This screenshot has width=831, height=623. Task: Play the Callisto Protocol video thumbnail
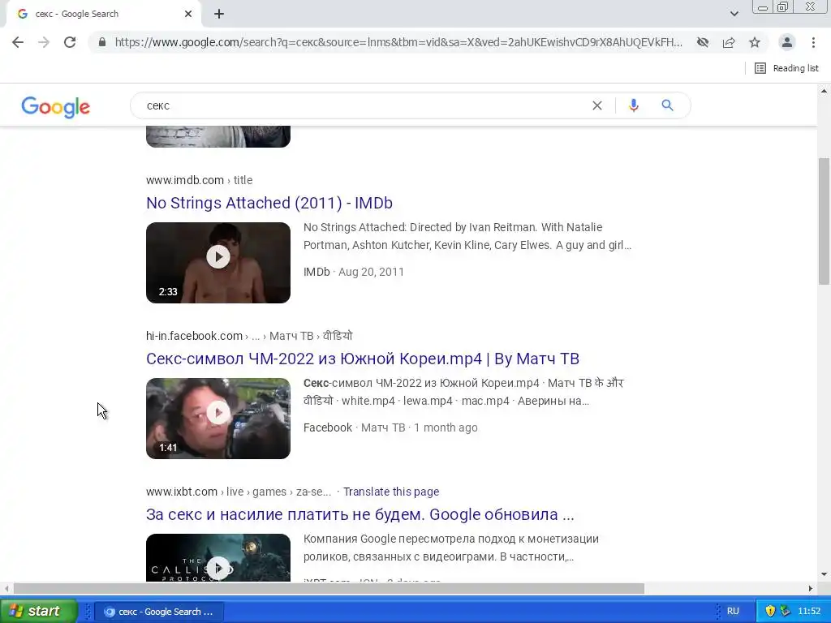click(218, 558)
